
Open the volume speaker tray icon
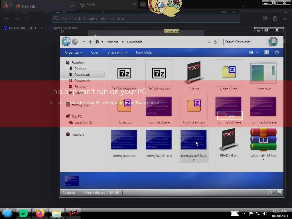[265, 214]
